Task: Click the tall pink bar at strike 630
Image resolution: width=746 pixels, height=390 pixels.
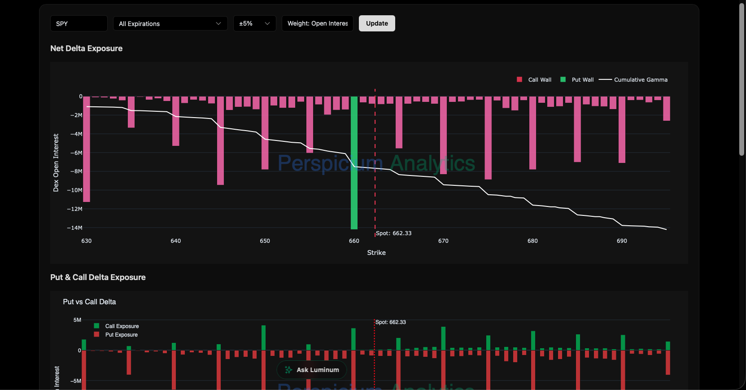Action: click(87, 149)
